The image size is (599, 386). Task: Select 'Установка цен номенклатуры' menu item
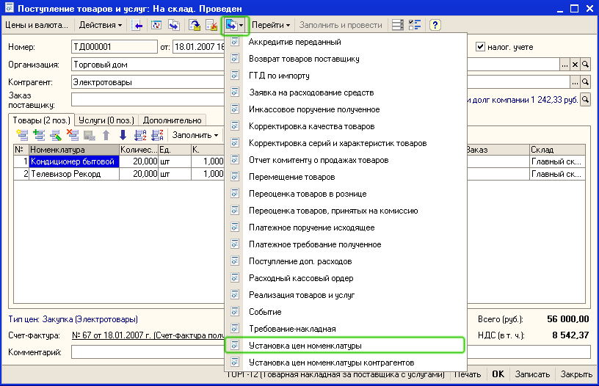[345, 346]
